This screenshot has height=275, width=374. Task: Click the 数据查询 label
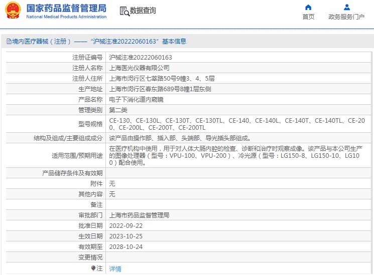pyautogui.click(x=143, y=11)
